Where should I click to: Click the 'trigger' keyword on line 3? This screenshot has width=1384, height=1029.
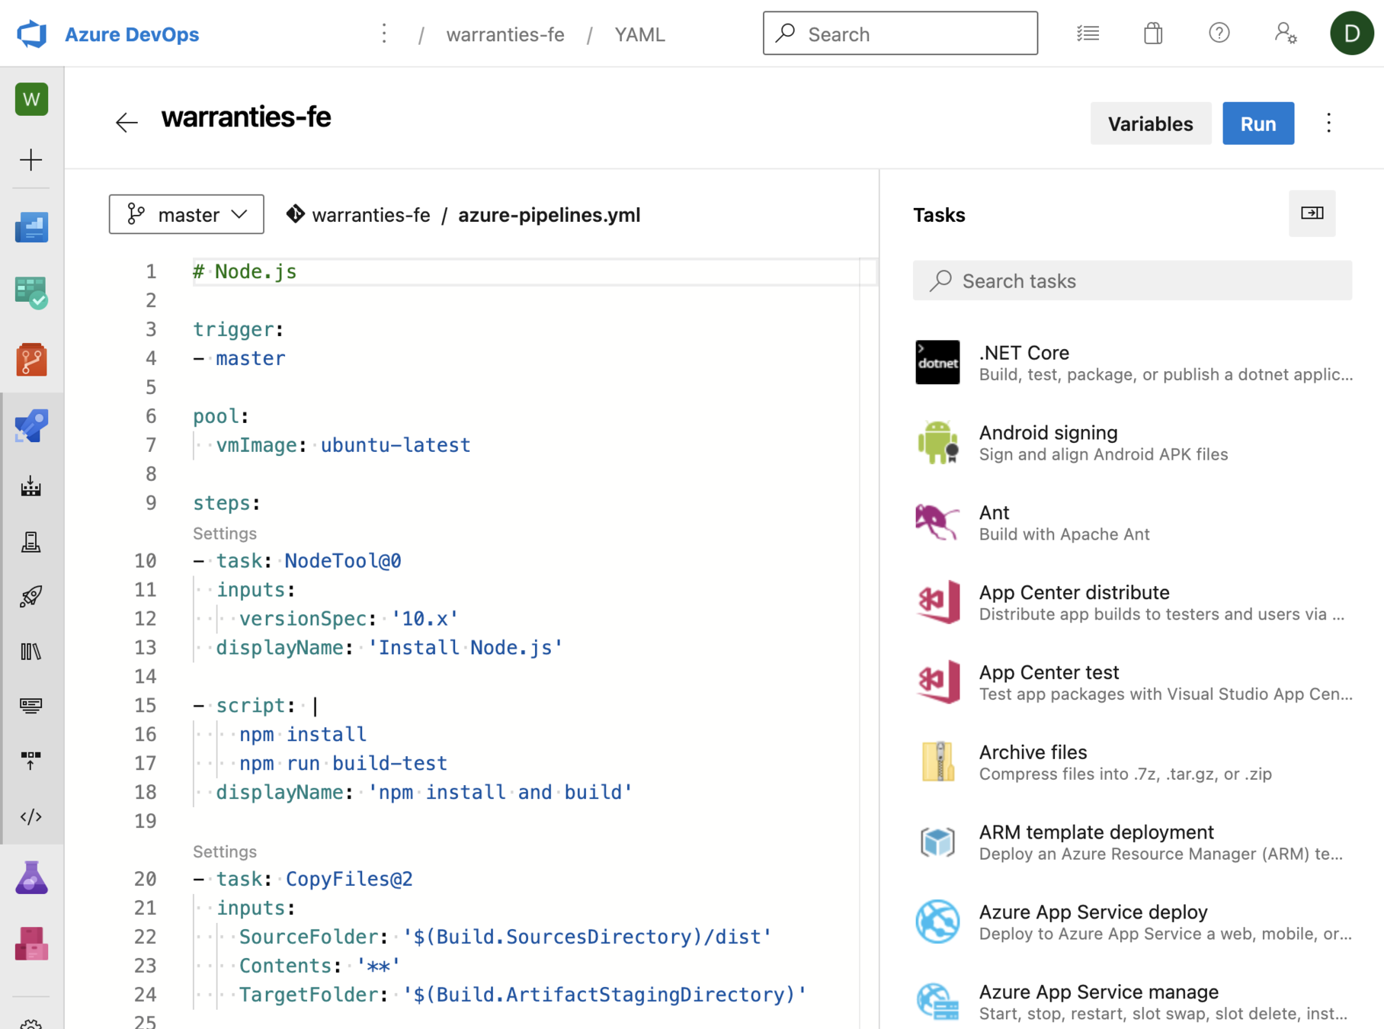click(233, 329)
